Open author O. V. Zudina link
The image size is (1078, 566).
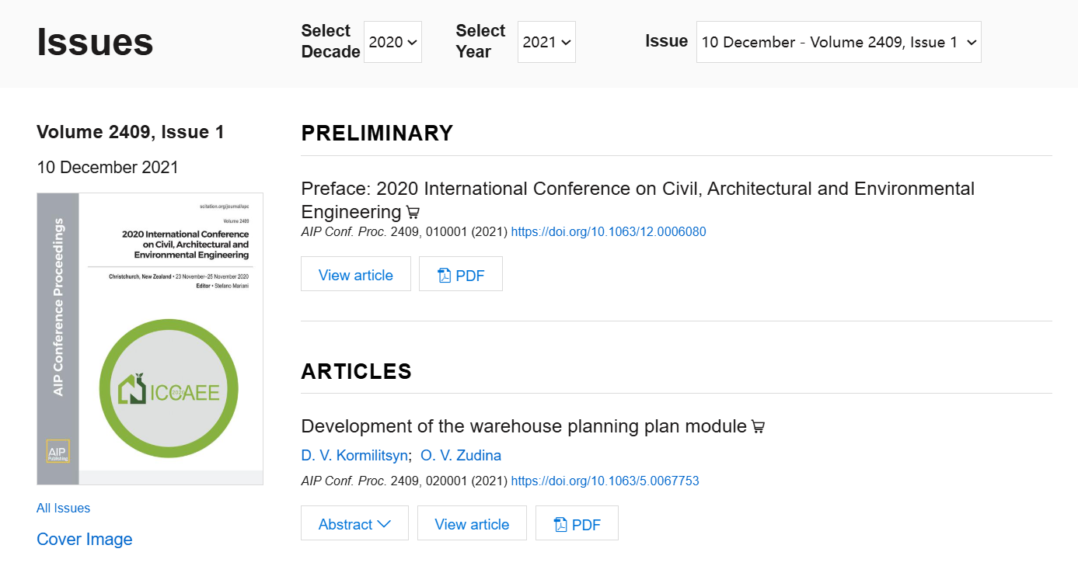pyautogui.click(x=461, y=455)
